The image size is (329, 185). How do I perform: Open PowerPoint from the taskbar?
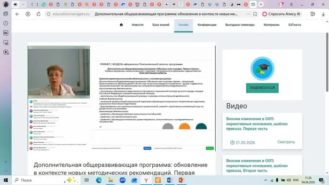181,180
